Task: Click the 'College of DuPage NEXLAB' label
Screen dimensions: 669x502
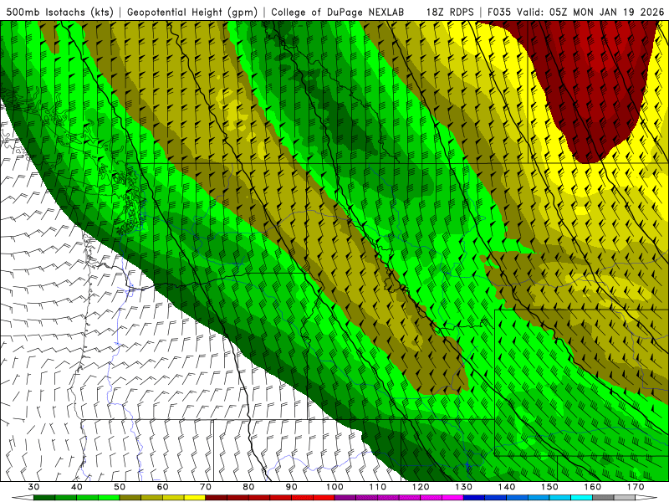Action: [x=338, y=12]
